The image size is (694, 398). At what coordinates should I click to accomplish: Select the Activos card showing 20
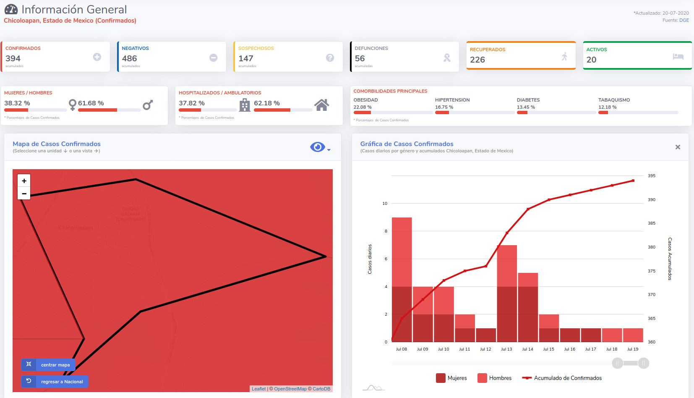click(637, 55)
